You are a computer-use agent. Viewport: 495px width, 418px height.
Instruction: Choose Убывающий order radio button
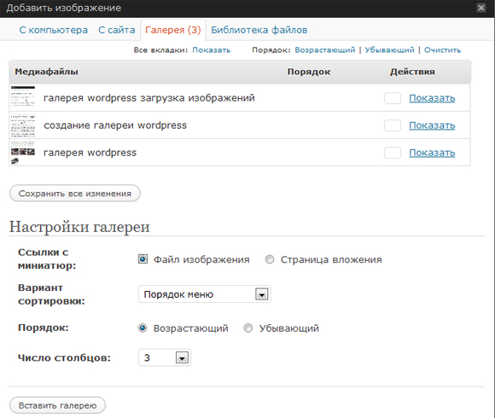(x=248, y=328)
